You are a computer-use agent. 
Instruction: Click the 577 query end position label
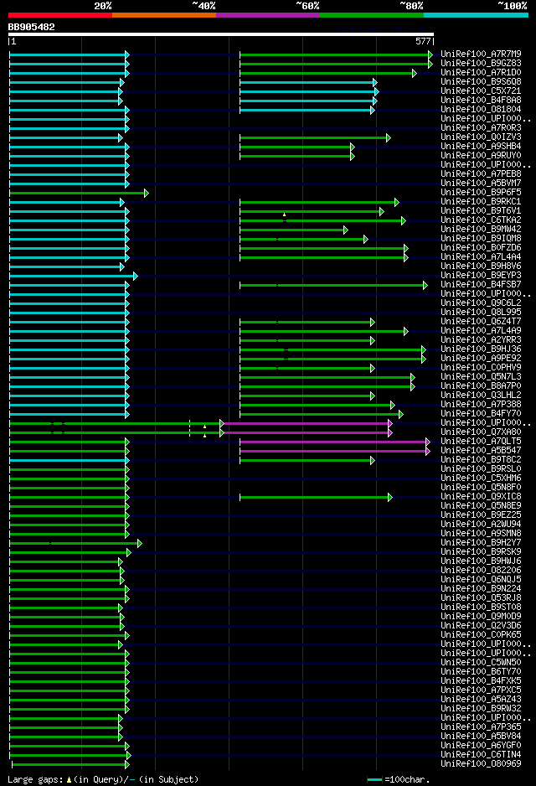pyautogui.click(x=423, y=42)
